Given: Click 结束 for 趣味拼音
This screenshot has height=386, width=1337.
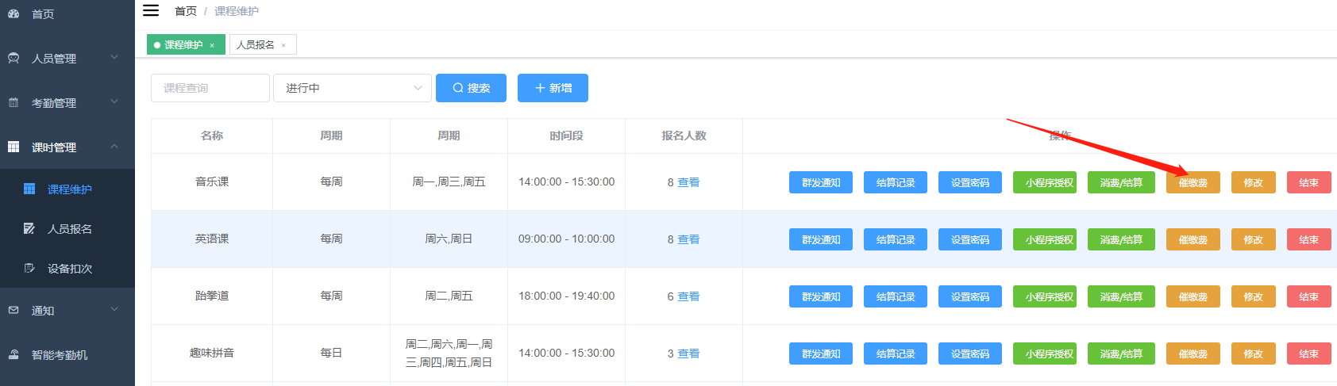Looking at the screenshot, I should pyautogui.click(x=1309, y=354).
